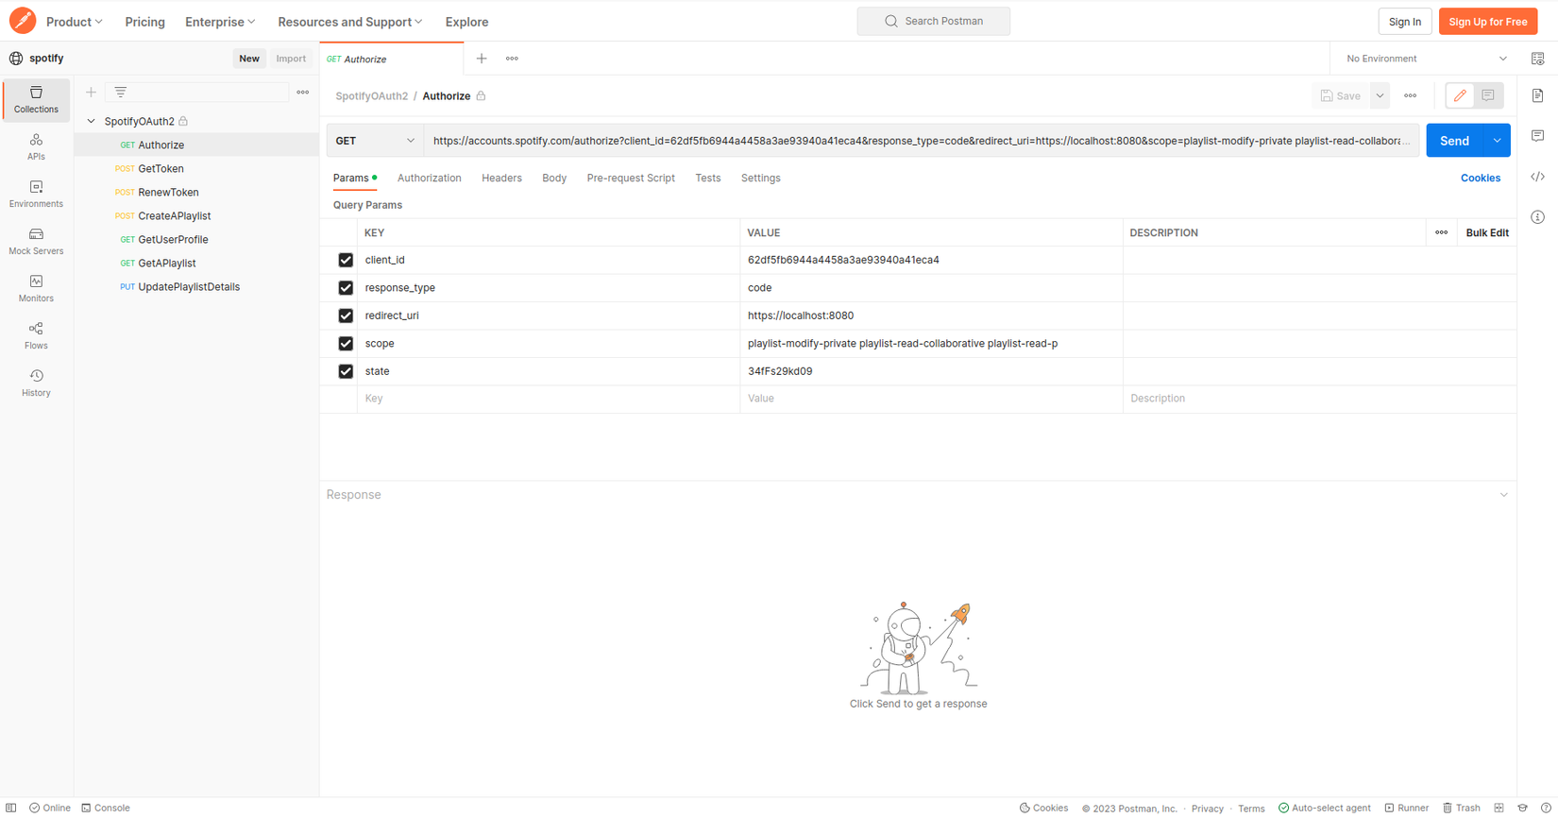Click the Sign In button
Screen dimensions: 1558x818
[1405, 22]
